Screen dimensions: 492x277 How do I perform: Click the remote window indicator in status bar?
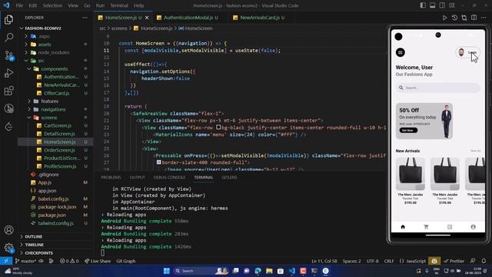[x=6, y=261]
